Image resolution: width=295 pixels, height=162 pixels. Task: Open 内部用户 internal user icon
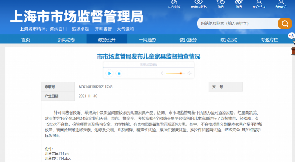(281, 2)
